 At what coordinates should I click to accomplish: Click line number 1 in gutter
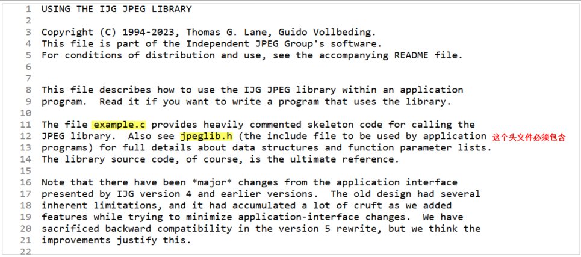click(x=28, y=9)
